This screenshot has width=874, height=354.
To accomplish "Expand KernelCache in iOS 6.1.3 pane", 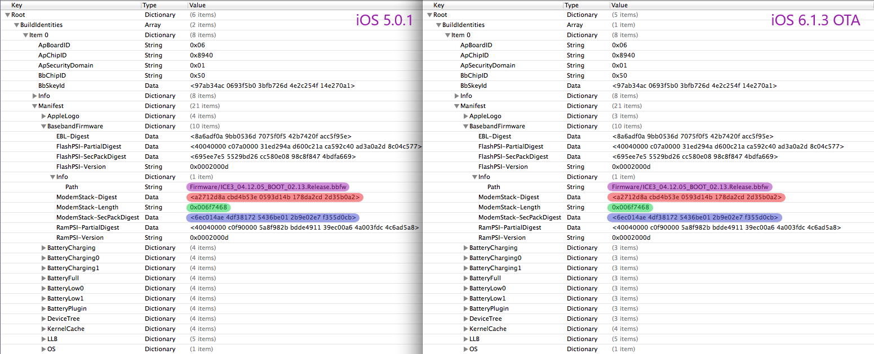I will point(465,329).
